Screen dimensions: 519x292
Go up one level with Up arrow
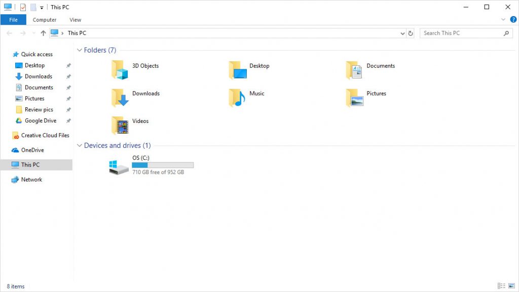(x=43, y=33)
